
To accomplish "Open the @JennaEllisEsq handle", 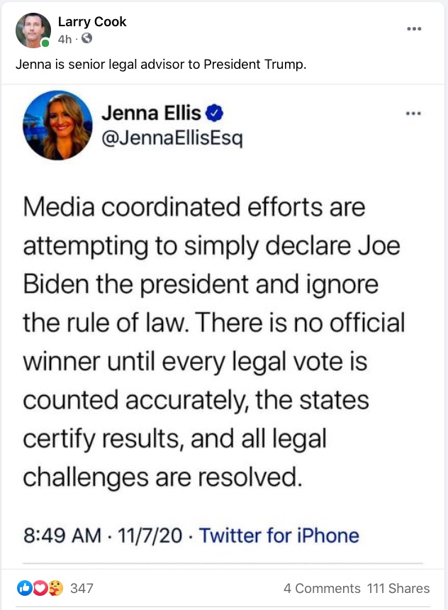I will pos(172,138).
